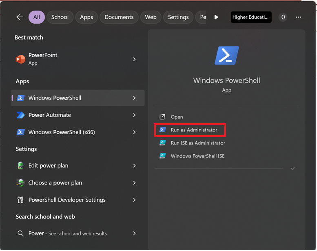This screenshot has height=251, width=317.
Task: Open Edit power plan setting
Action: [78, 166]
